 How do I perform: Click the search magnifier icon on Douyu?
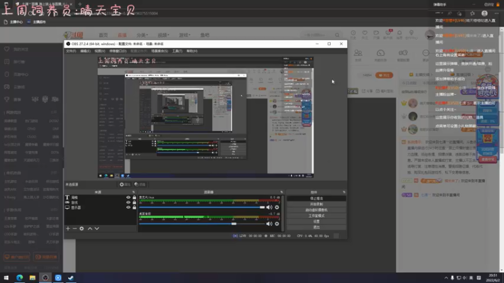[x=337, y=35]
